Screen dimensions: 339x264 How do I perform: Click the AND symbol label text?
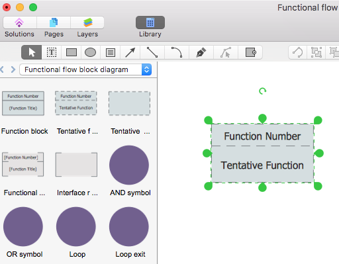pos(130,193)
